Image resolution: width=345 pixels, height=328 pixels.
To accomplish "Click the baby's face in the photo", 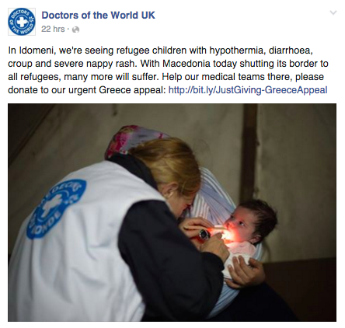I will [x=239, y=224].
